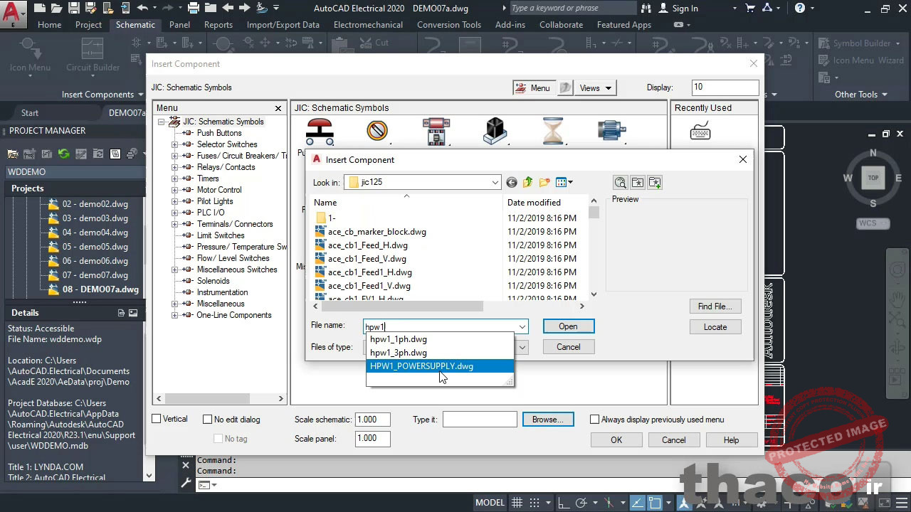Switch to the Reports ribbon tab
The image size is (911, 512).
tap(218, 24)
